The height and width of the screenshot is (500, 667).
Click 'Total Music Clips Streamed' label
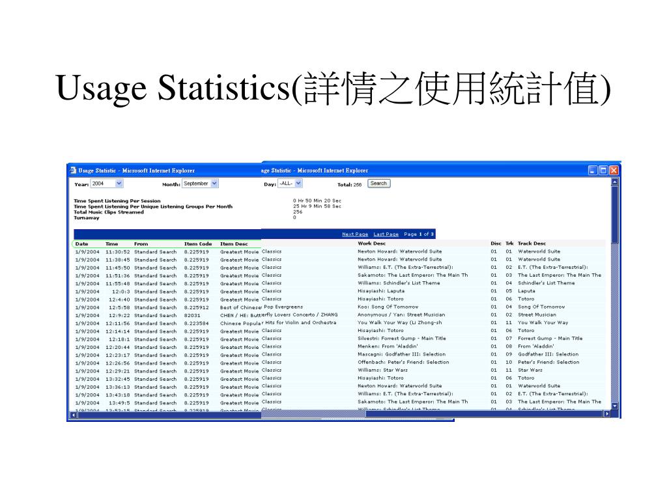(109, 212)
